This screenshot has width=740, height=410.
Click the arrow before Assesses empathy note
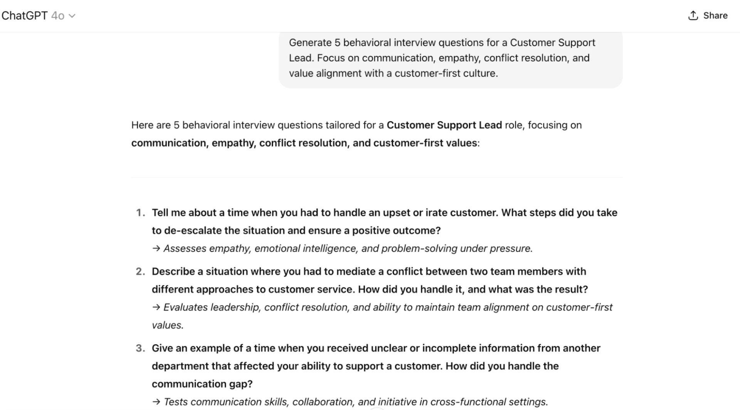(x=156, y=249)
